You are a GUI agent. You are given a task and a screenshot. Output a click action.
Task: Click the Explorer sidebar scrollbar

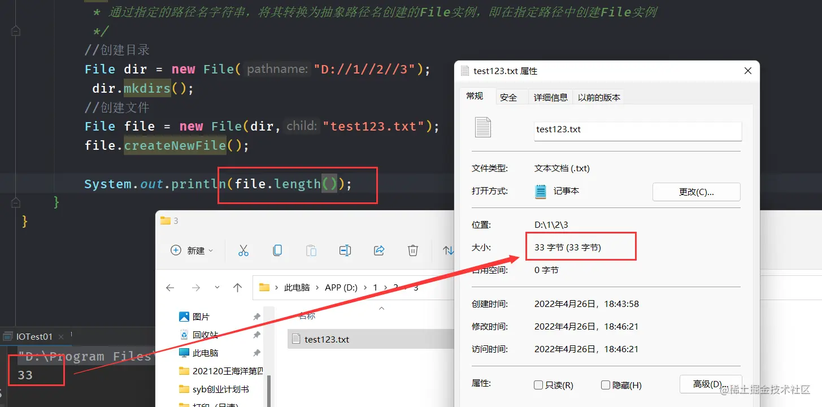269,390
